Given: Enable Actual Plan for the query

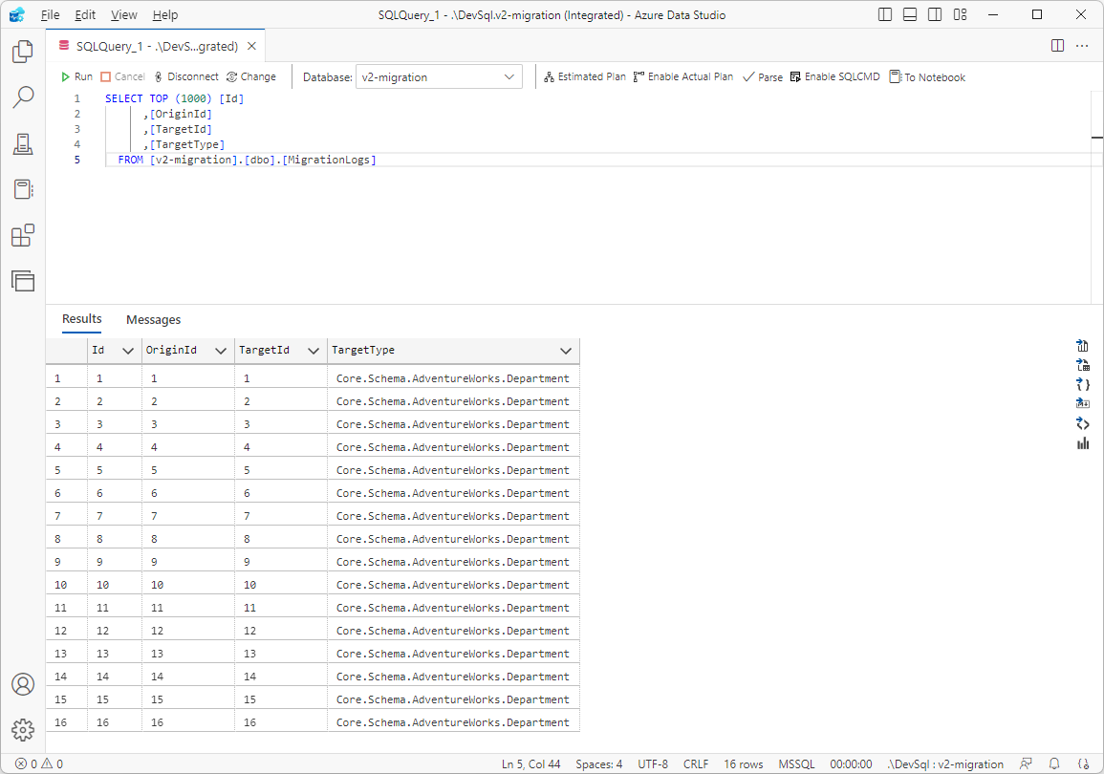Looking at the screenshot, I should tap(683, 76).
